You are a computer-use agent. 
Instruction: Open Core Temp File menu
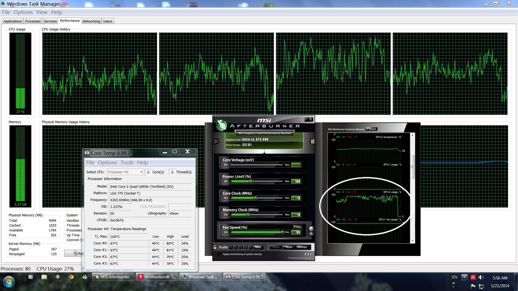pos(90,163)
